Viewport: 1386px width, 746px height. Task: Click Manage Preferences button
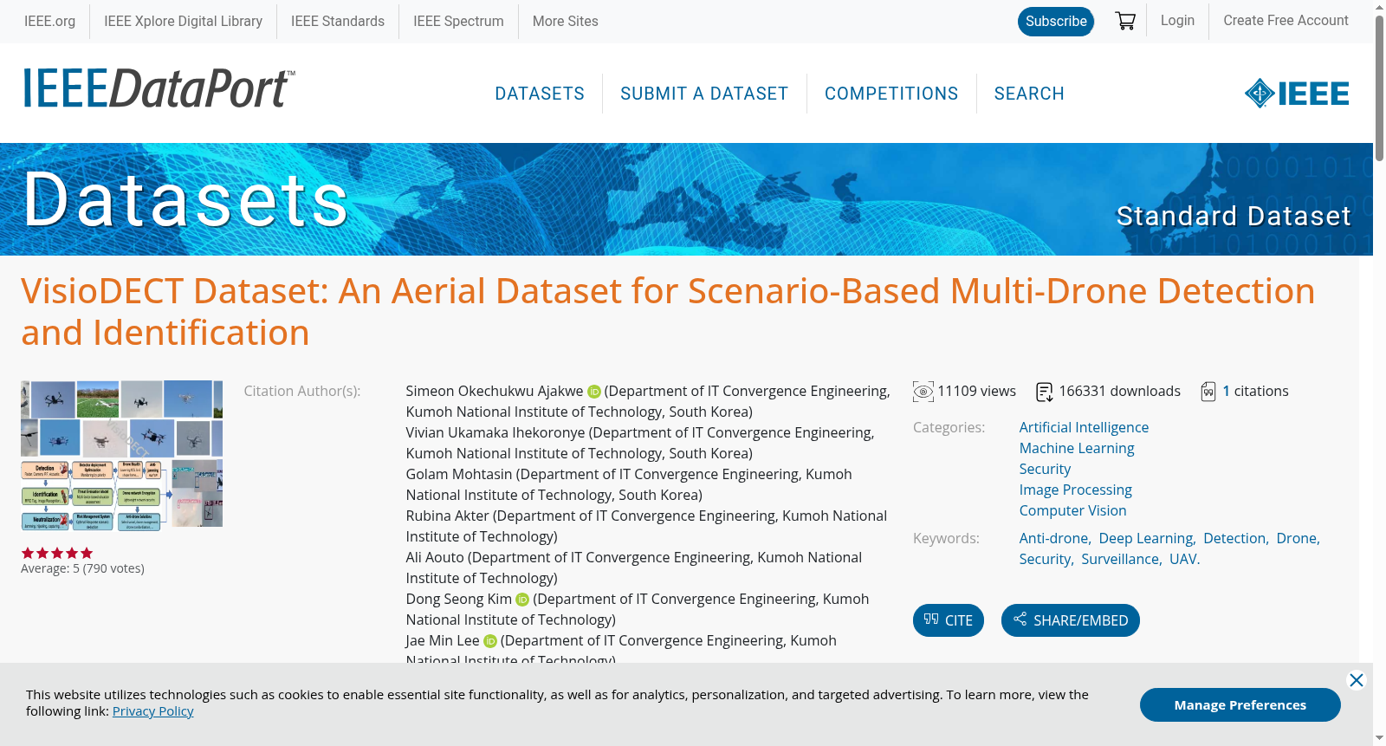[x=1240, y=704]
